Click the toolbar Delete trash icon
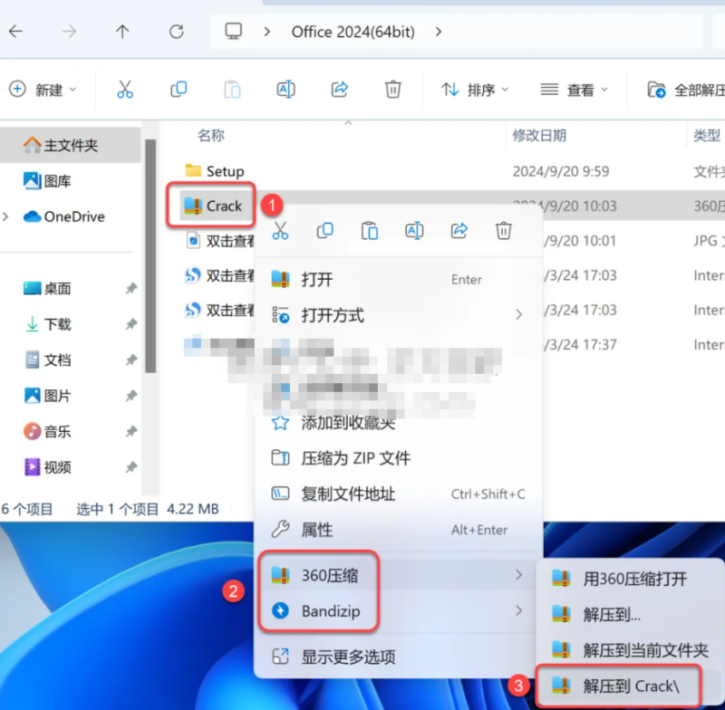This screenshot has height=710, width=725. [x=393, y=89]
